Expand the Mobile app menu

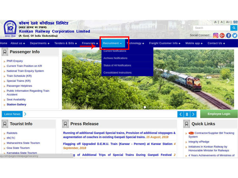pyautogui.click(x=194, y=43)
